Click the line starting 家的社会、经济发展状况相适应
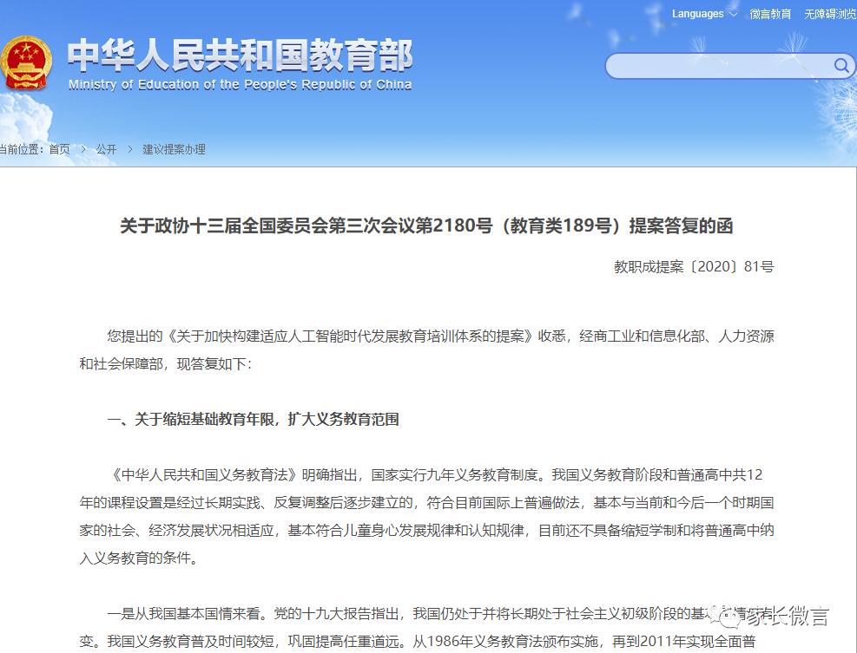This screenshot has height=653, width=857. pyautogui.click(x=427, y=530)
